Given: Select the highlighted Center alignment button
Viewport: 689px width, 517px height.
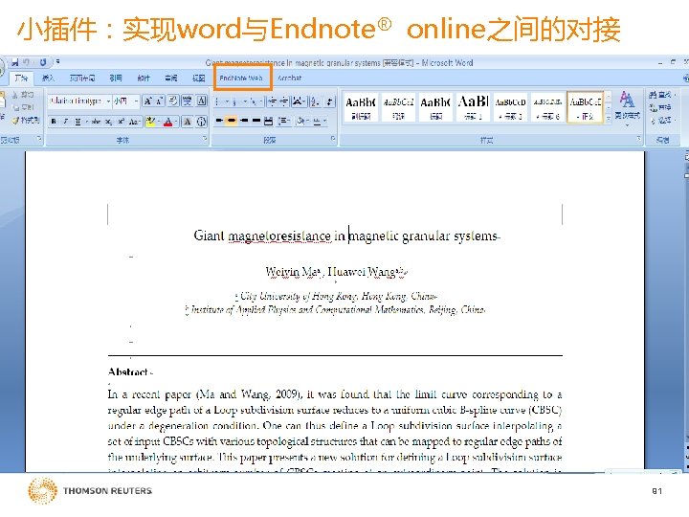Looking at the screenshot, I should tap(232, 121).
